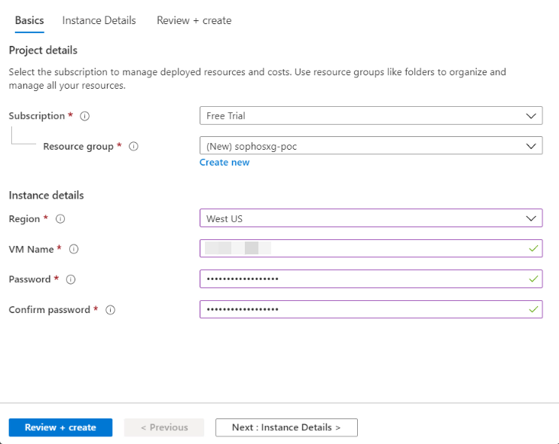
Task: Click the Password info icon
Action: pos(71,279)
